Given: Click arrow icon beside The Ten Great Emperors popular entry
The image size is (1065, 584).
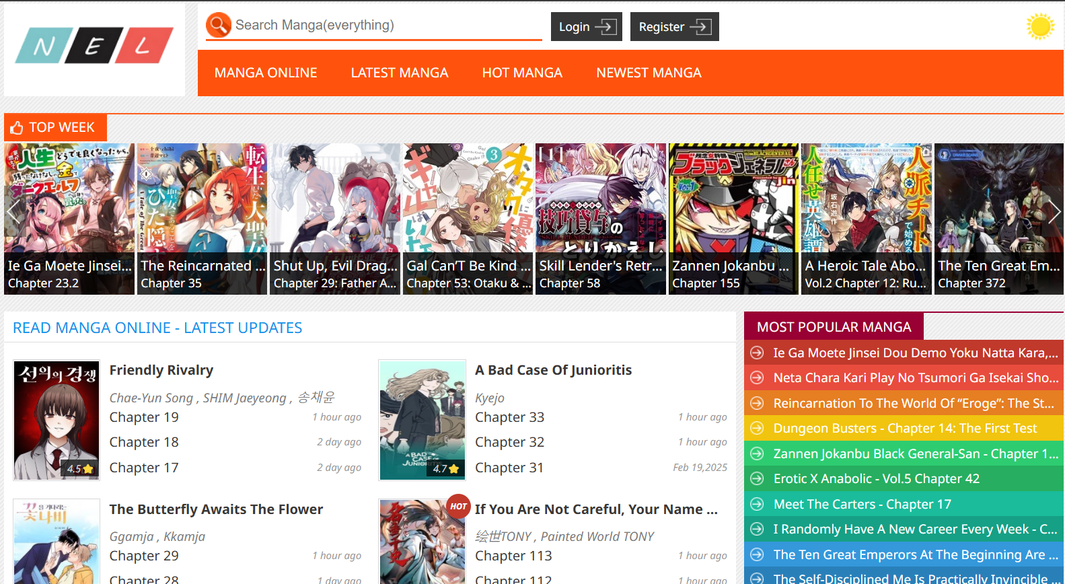Looking at the screenshot, I should click(757, 554).
